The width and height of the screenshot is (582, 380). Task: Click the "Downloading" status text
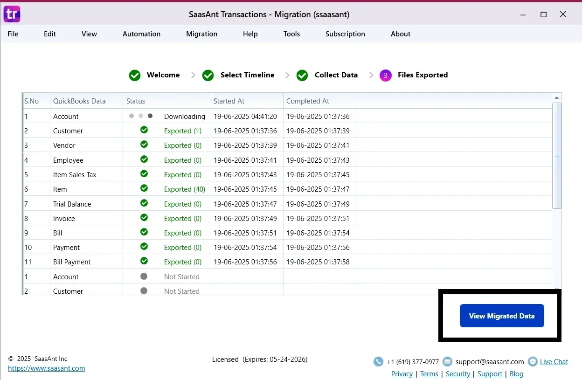pyautogui.click(x=185, y=117)
